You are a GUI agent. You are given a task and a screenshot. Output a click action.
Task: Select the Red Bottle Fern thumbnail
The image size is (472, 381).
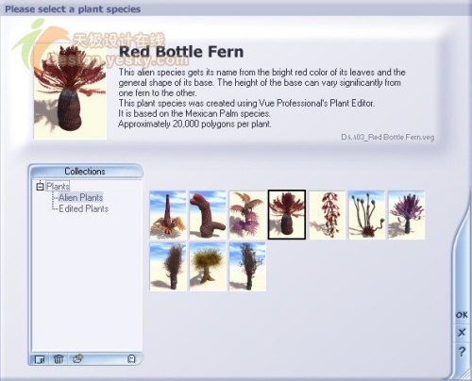287,215
